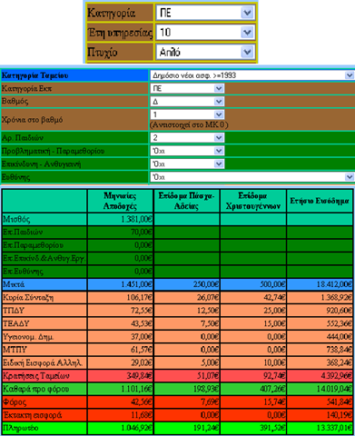The width and height of the screenshot is (355, 436).
Task: Open the Αρ. Παιδιών dropdown showing 2
Action: click(x=187, y=138)
